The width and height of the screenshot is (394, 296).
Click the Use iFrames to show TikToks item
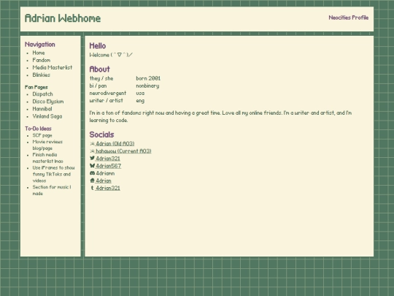tap(53, 174)
